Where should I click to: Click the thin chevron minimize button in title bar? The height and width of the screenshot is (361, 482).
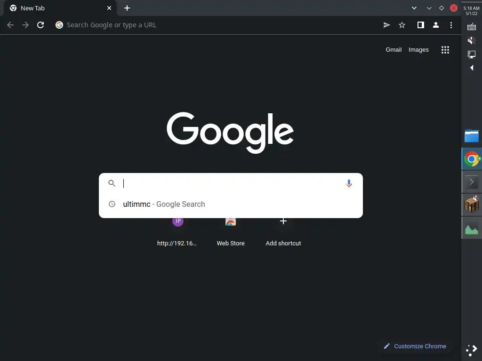coord(429,8)
